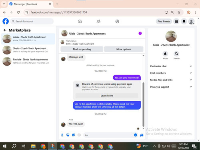Bookmark this page with the star icon
Image resolution: width=200 pixels, height=150 pixels.
[179, 12]
